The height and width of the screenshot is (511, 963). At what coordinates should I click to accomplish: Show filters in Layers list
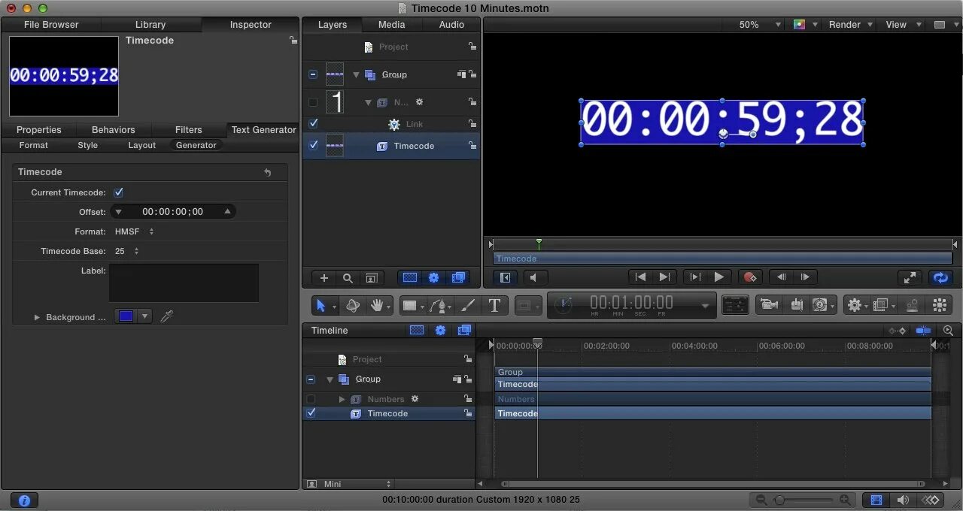[x=458, y=277]
